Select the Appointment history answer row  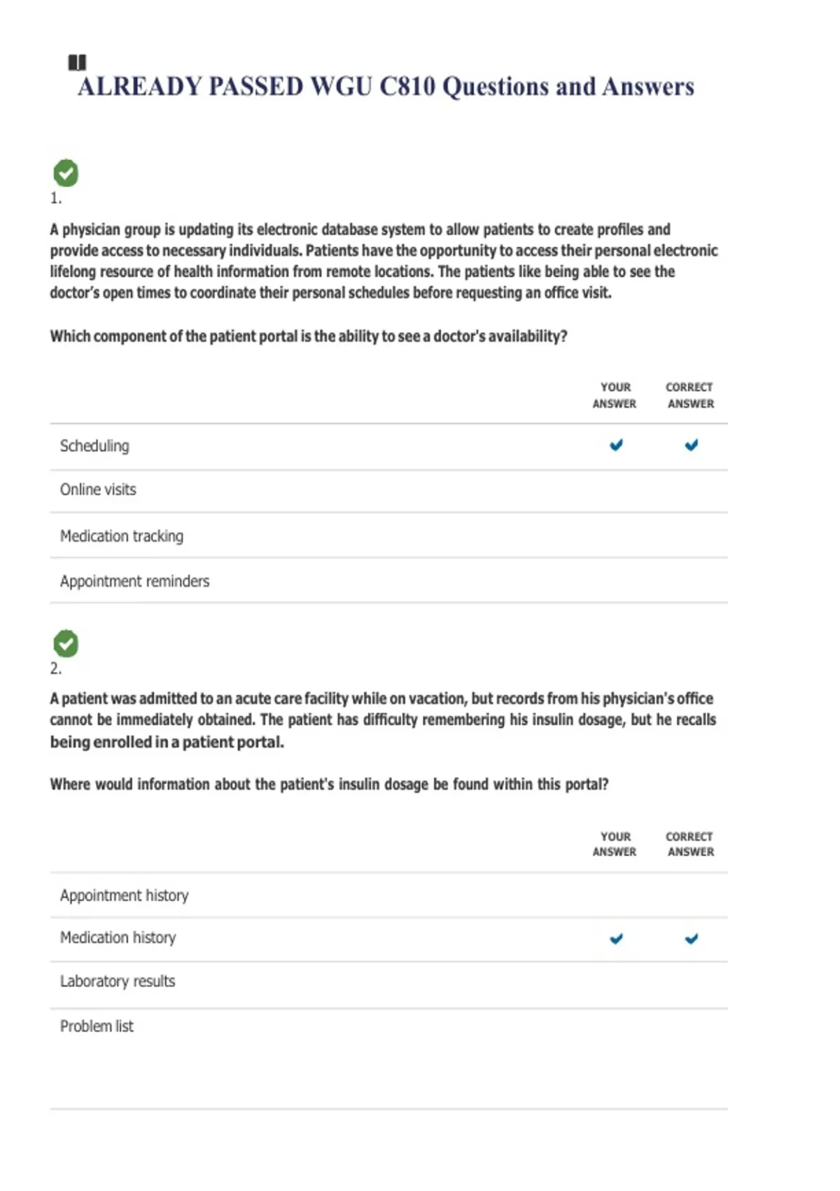click(x=124, y=895)
